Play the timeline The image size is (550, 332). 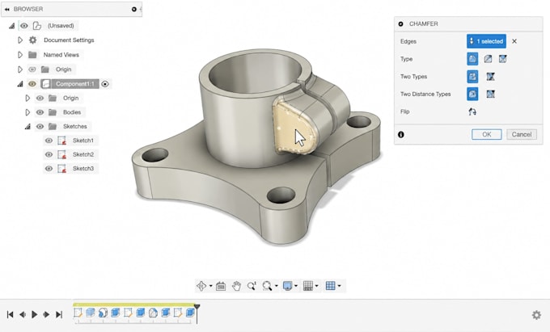click(x=34, y=314)
